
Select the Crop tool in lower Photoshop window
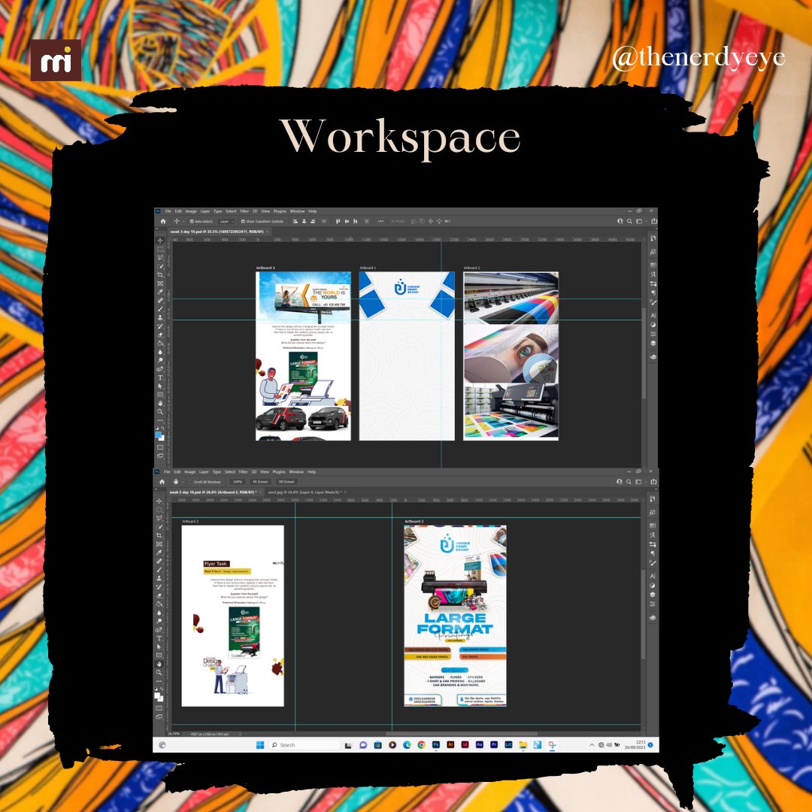[159, 535]
